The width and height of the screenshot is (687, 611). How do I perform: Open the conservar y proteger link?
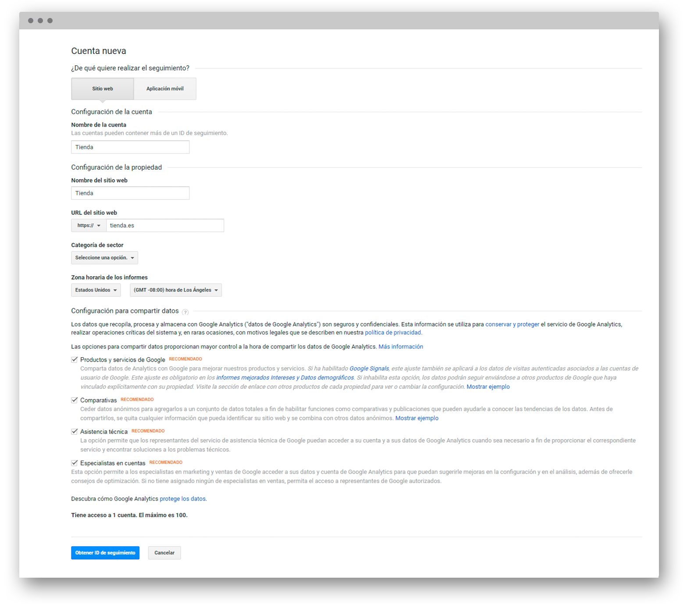[512, 324]
